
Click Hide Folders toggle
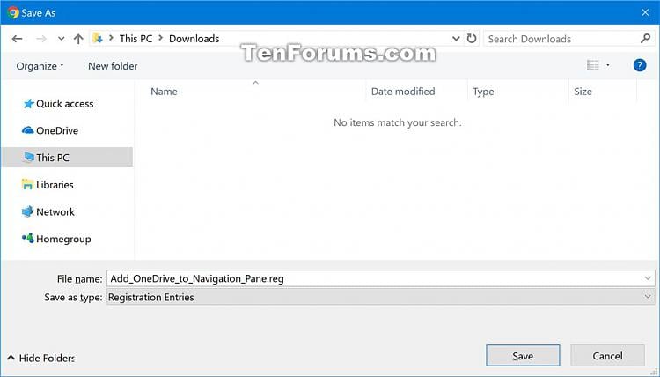40,358
